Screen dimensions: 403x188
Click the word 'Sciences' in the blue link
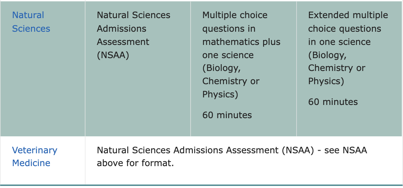tap(31, 28)
